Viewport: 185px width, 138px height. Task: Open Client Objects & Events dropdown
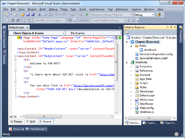click(64, 33)
